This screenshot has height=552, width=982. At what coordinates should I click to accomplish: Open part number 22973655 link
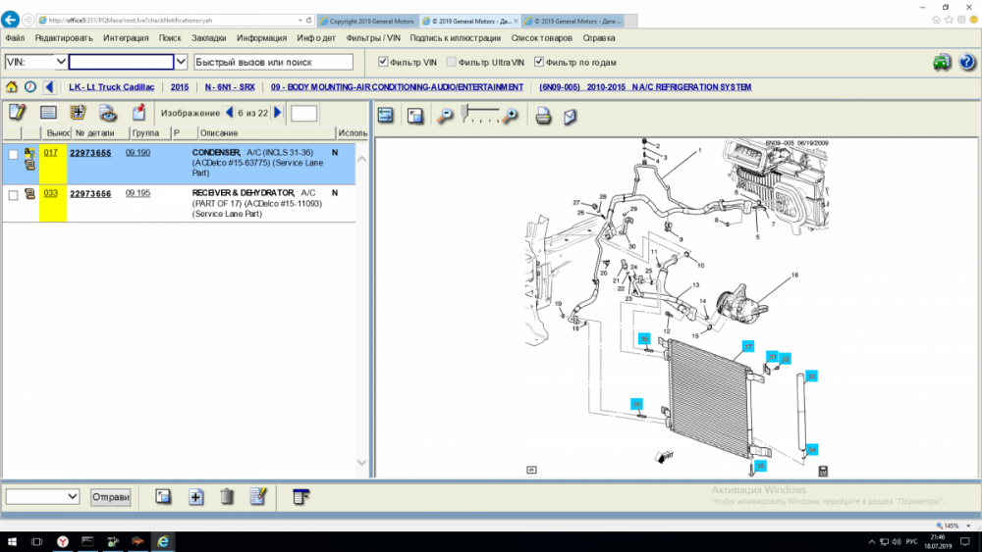pyautogui.click(x=90, y=153)
